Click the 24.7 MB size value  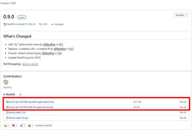[137, 102]
